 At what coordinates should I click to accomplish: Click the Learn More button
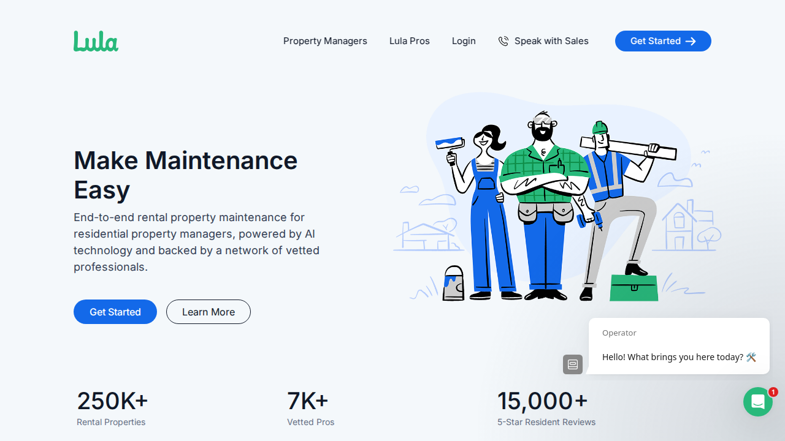click(x=209, y=312)
